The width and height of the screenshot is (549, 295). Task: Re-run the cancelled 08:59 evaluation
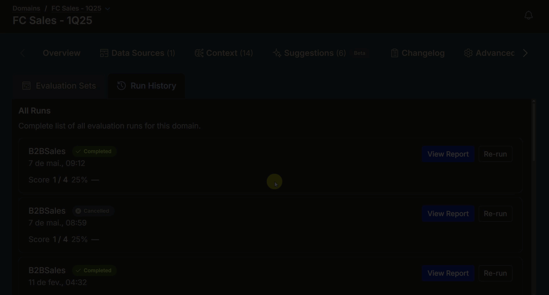[x=495, y=214]
